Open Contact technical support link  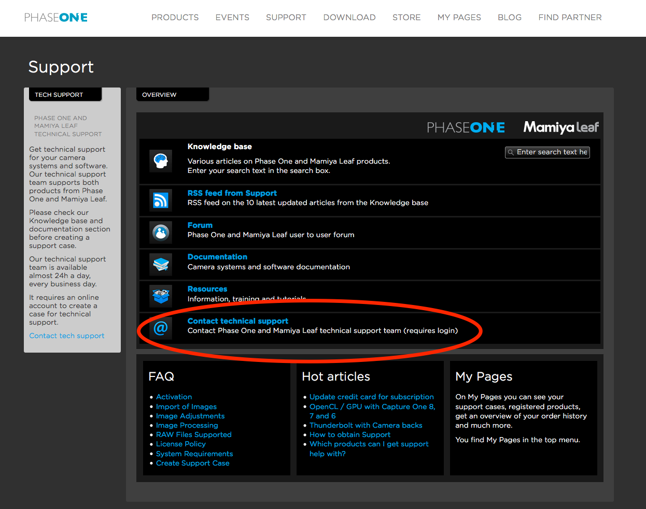pos(238,321)
